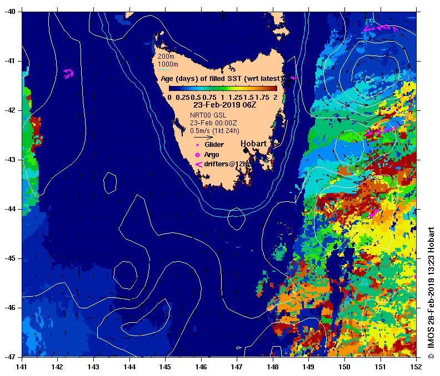Click the drifters legend arrow symbol
Viewport: 440px width, 376px height.
(x=199, y=165)
